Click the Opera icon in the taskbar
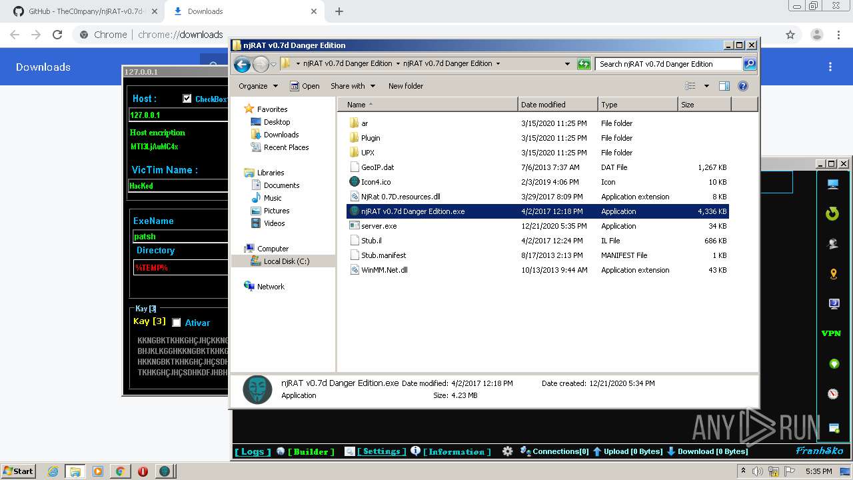853x480 pixels. pos(143,471)
